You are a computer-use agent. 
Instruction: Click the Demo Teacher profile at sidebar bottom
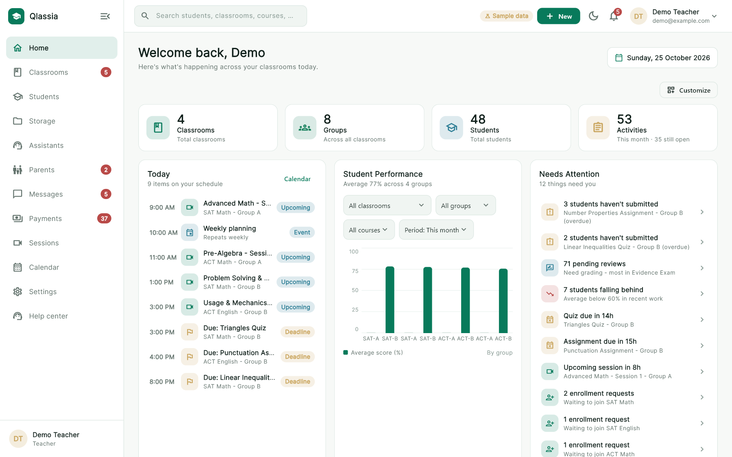pyautogui.click(x=62, y=439)
